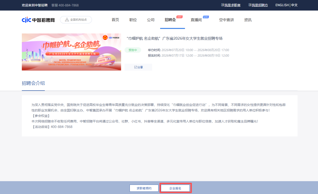Click the 预告中 status badge
Image resolution: width=318 pixels, height=194 pixels.
click(132, 50)
